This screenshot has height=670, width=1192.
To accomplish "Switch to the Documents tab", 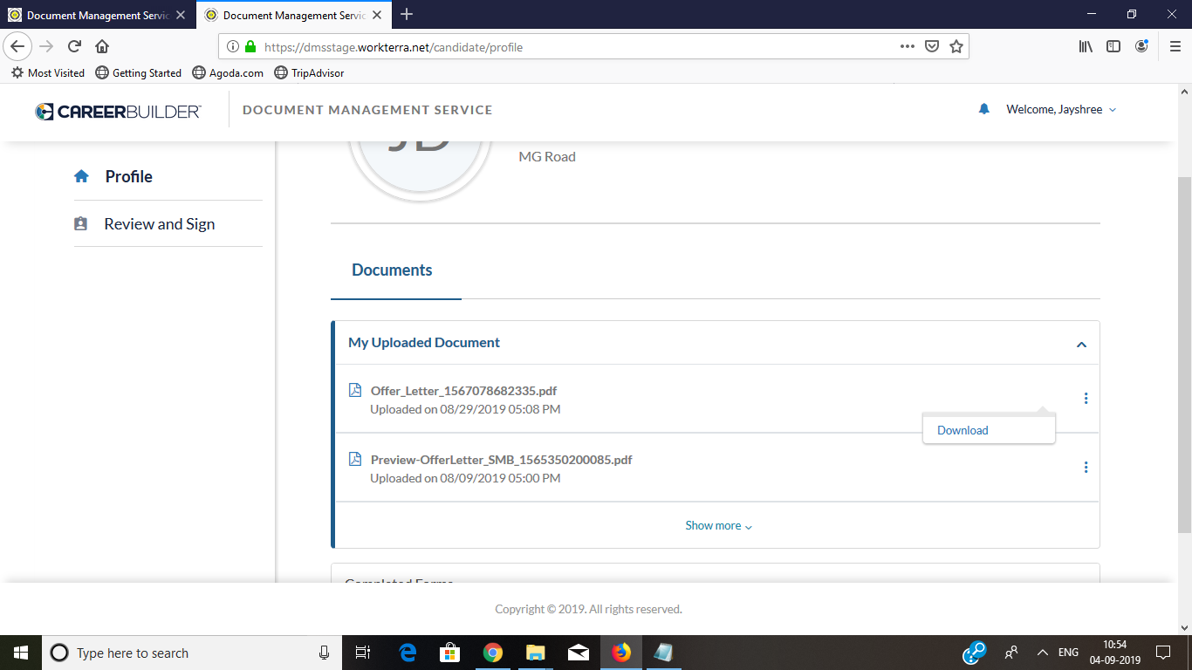I will tap(392, 270).
